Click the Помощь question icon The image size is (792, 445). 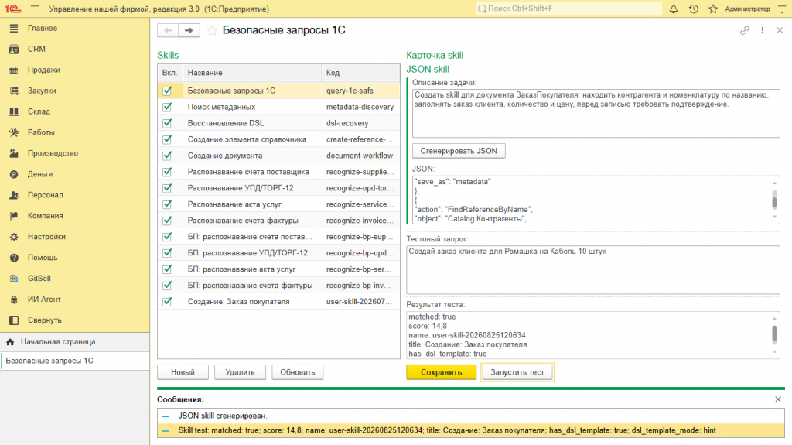tap(14, 258)
